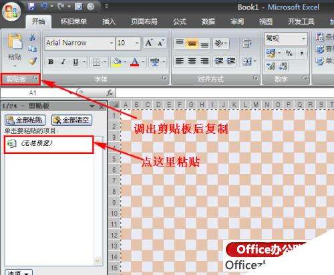Click accounting number format icon
The image size is (334, 275).
click(x=271, y=54)
